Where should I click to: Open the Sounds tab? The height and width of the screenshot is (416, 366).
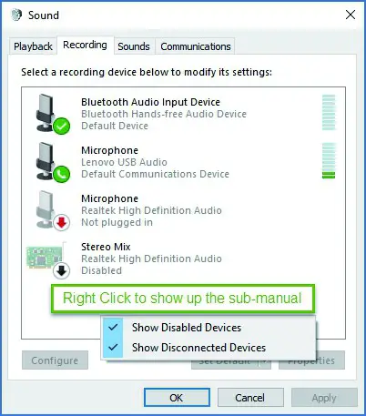point(134,46)
